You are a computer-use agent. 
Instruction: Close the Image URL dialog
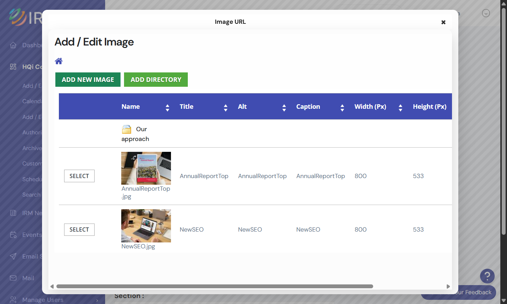(443, 22)
